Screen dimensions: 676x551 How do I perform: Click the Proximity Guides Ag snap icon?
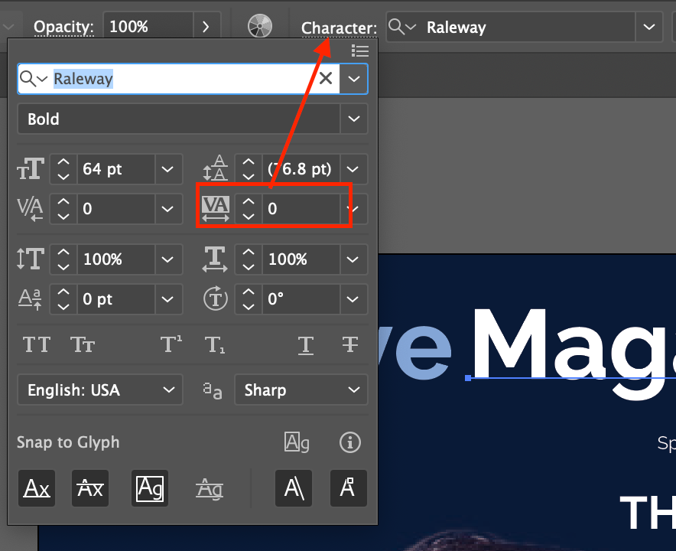(x=209, y=489)
